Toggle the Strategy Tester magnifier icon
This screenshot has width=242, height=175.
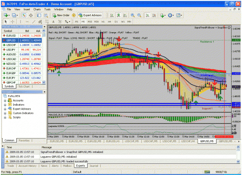click(x=46, y=15)
